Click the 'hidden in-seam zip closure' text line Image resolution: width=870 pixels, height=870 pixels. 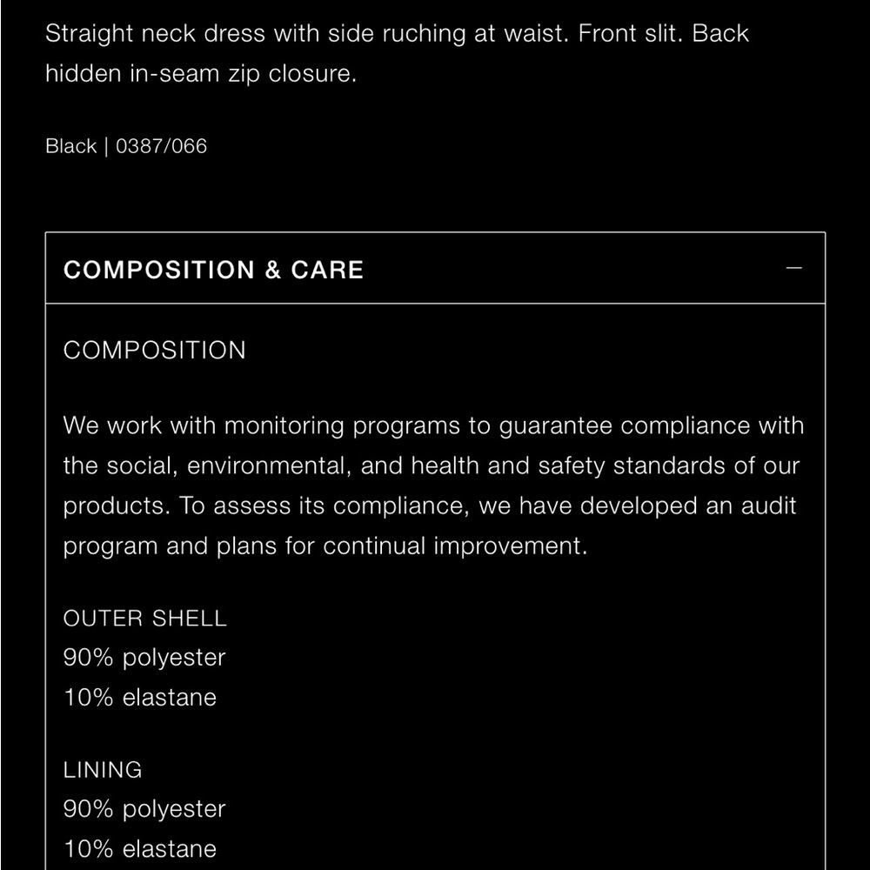(201, 74)
